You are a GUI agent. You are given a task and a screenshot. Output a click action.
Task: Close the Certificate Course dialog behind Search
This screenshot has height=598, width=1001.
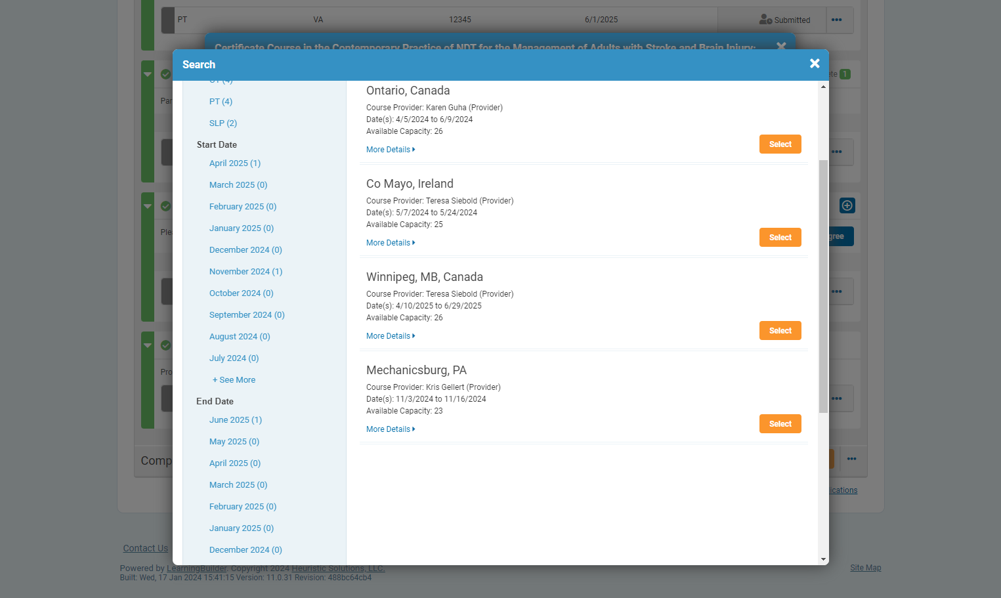point(781,46)
